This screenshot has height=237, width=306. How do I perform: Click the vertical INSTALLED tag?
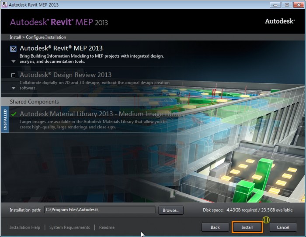(x=5, y=120)
